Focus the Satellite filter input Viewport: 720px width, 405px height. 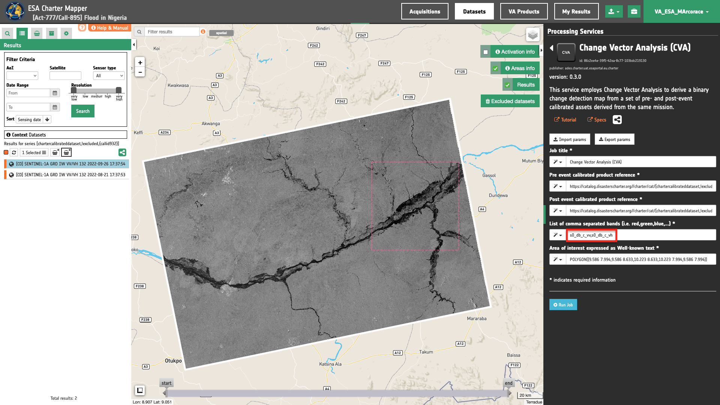point(65,76)
